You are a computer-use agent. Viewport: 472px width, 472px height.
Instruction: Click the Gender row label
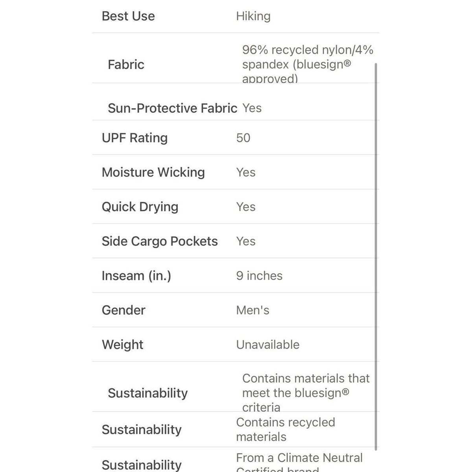pyautogui.click(x=124, y=310)
